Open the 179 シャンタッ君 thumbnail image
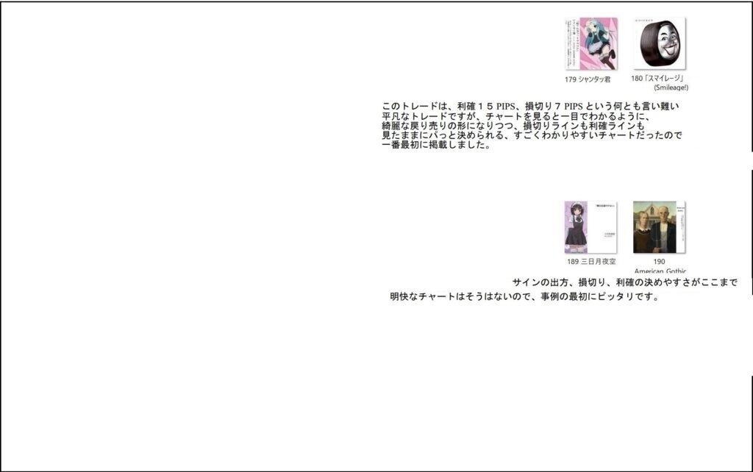Viewport: 753px width, 472px height. pyautogui.click(x=590, y=44)
